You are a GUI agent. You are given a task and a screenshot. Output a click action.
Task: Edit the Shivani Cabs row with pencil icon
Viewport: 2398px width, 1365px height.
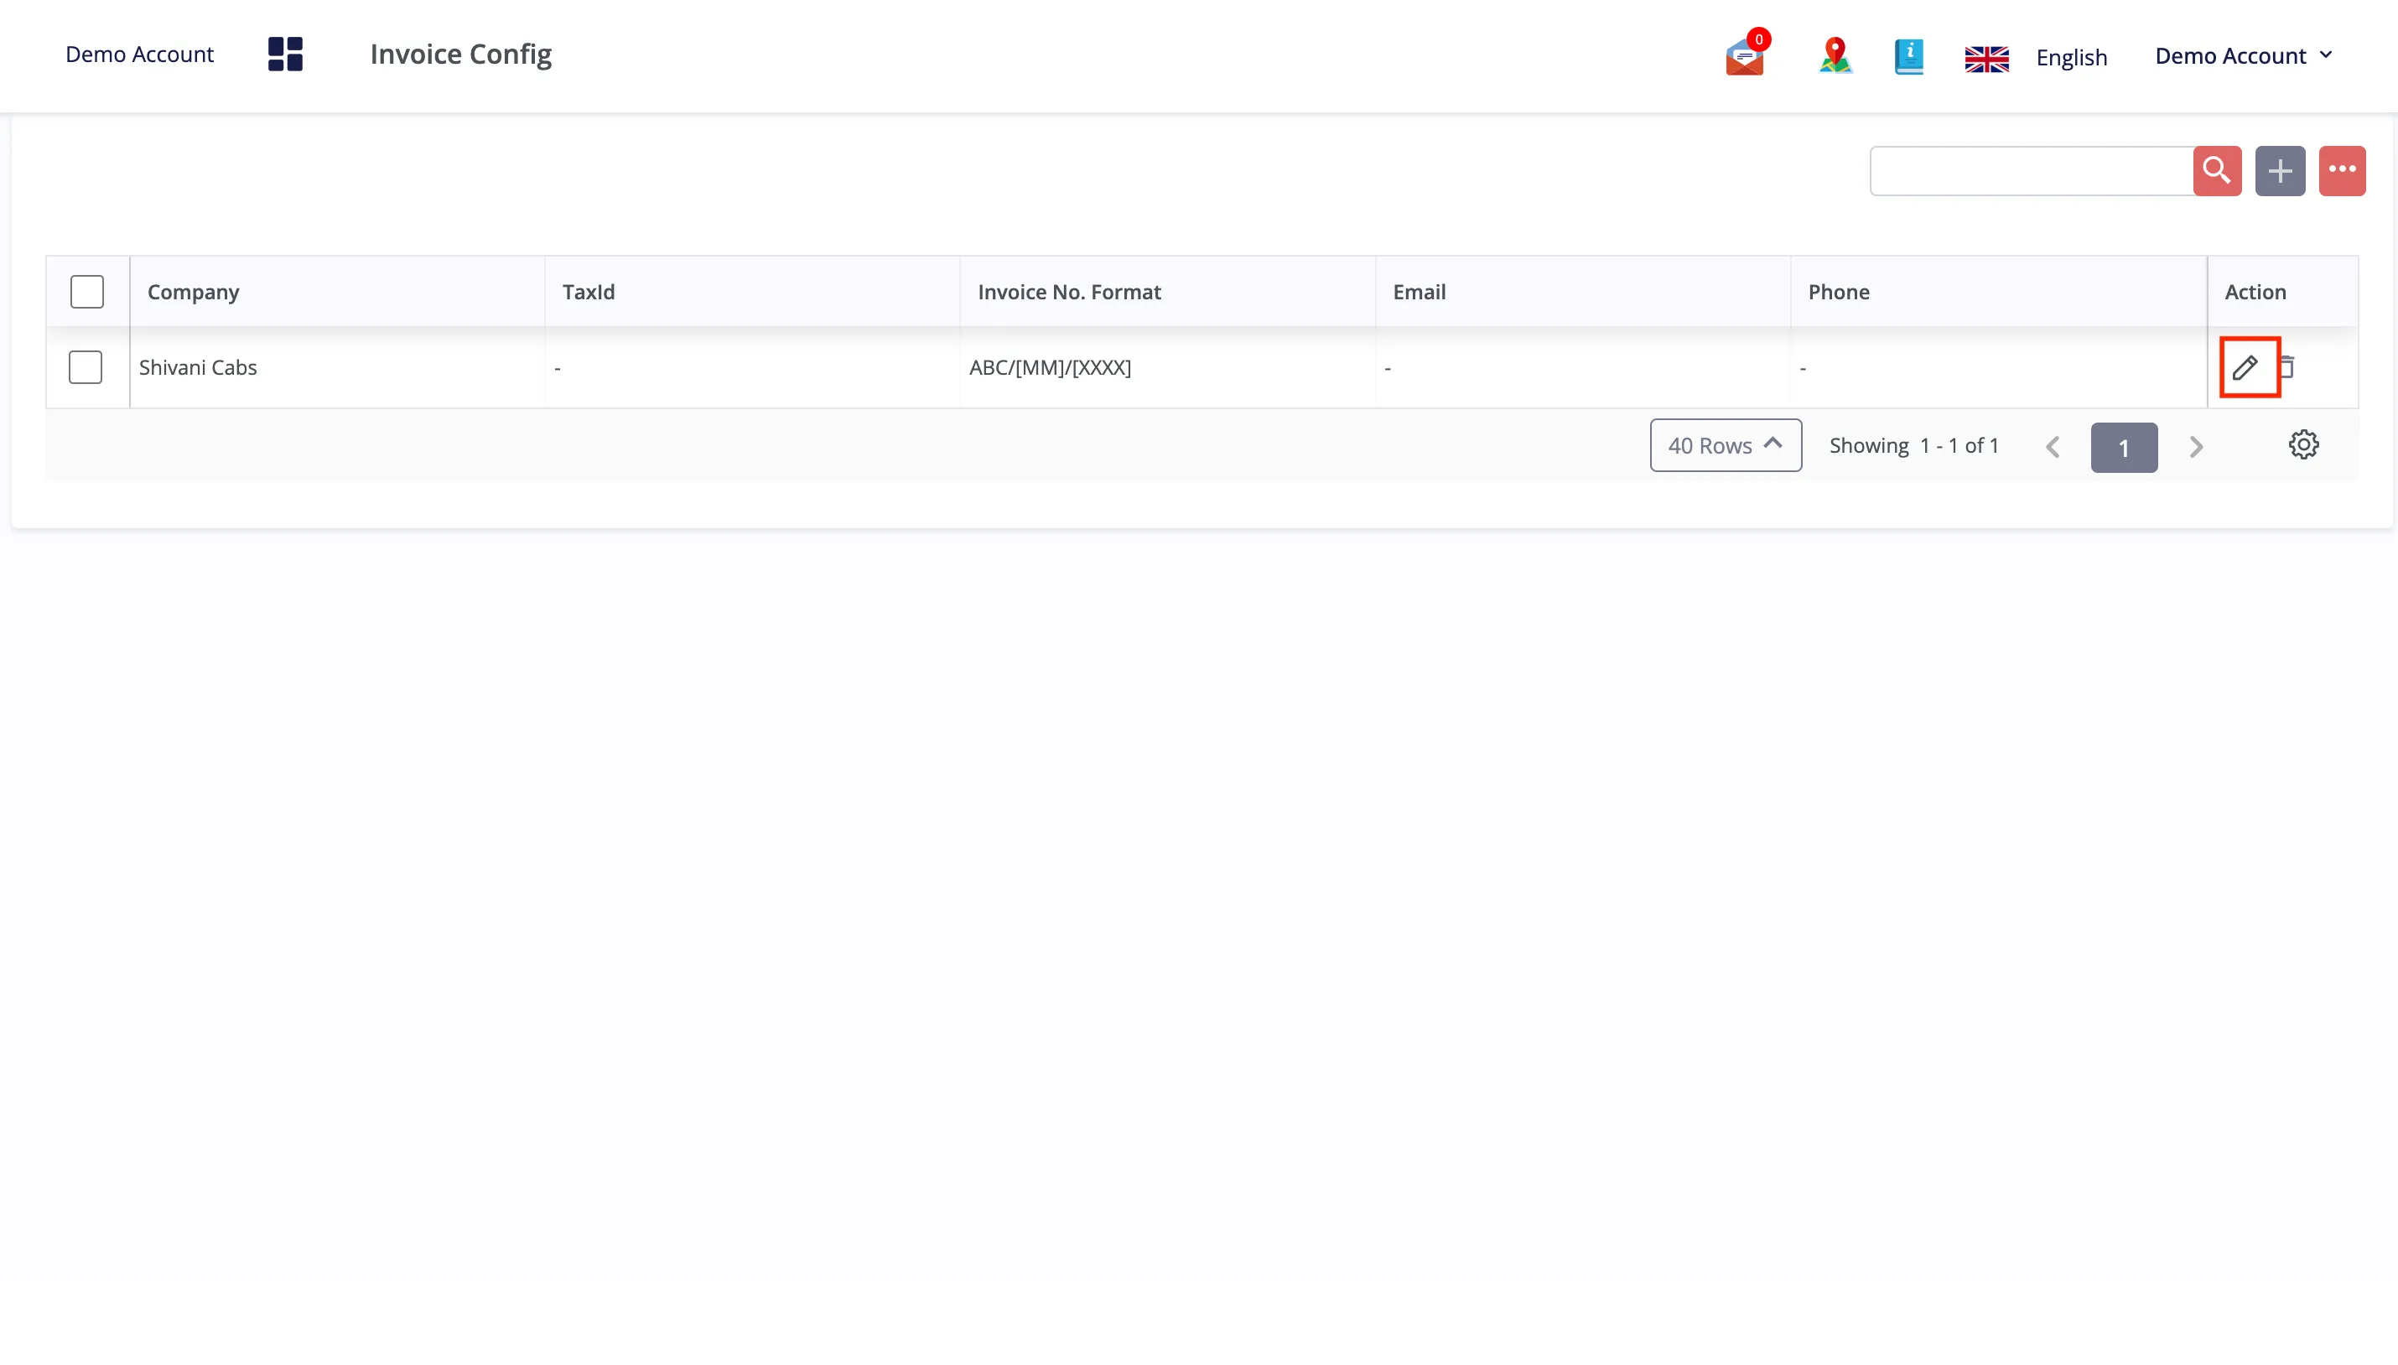[x=2245, y=367]
